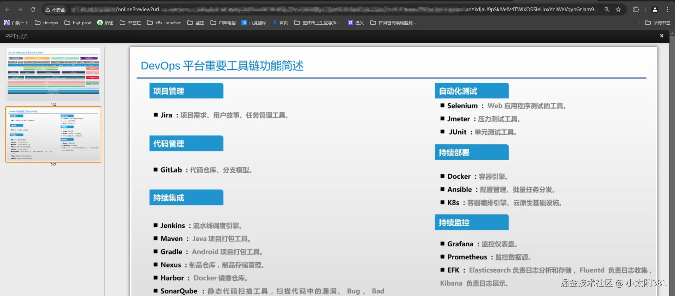Click the Grafana bullet text
Viewport: 675px width, 296px height.
[x=479, y=244]
